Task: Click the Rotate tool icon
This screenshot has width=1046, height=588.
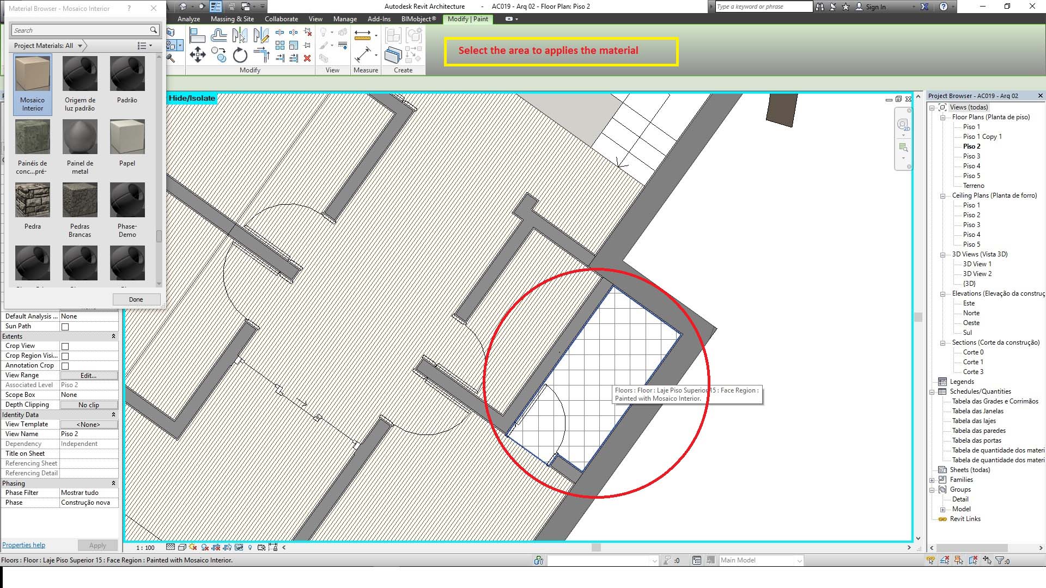Action: [x=240, y=55]
